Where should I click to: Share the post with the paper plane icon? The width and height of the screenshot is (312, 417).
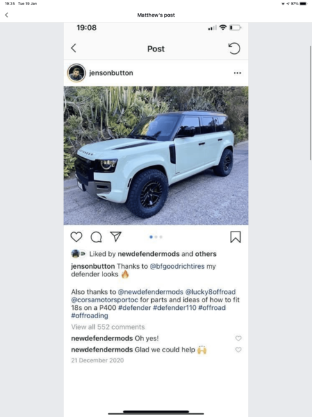(x=116, y=237)
